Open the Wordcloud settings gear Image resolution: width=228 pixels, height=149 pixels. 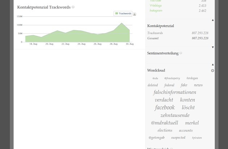(x=212, y=71)
